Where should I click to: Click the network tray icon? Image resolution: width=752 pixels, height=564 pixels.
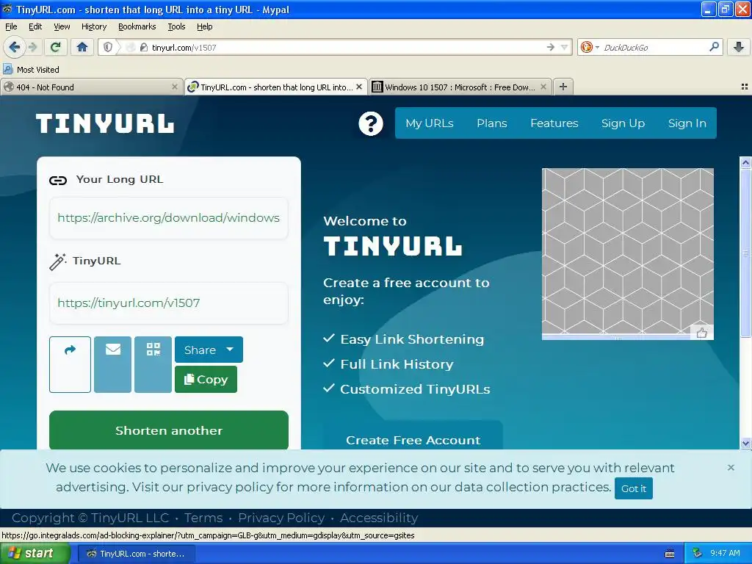(x=698, y=553)
